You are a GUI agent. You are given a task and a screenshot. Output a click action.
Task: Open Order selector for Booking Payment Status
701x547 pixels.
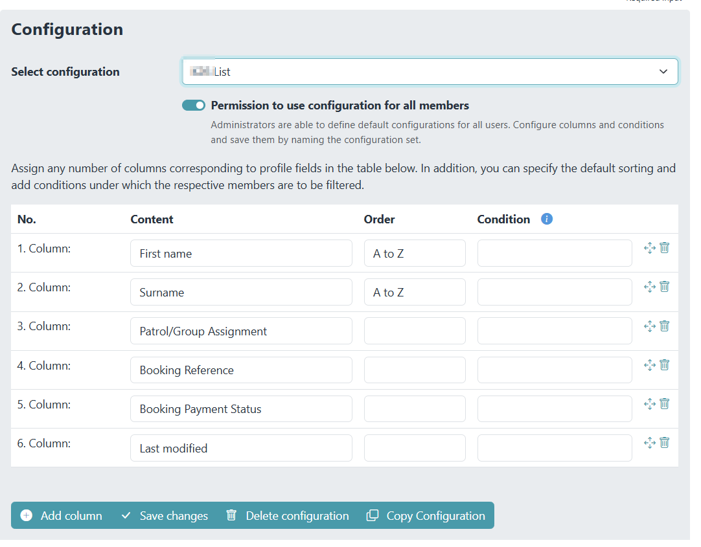point(415,408)
